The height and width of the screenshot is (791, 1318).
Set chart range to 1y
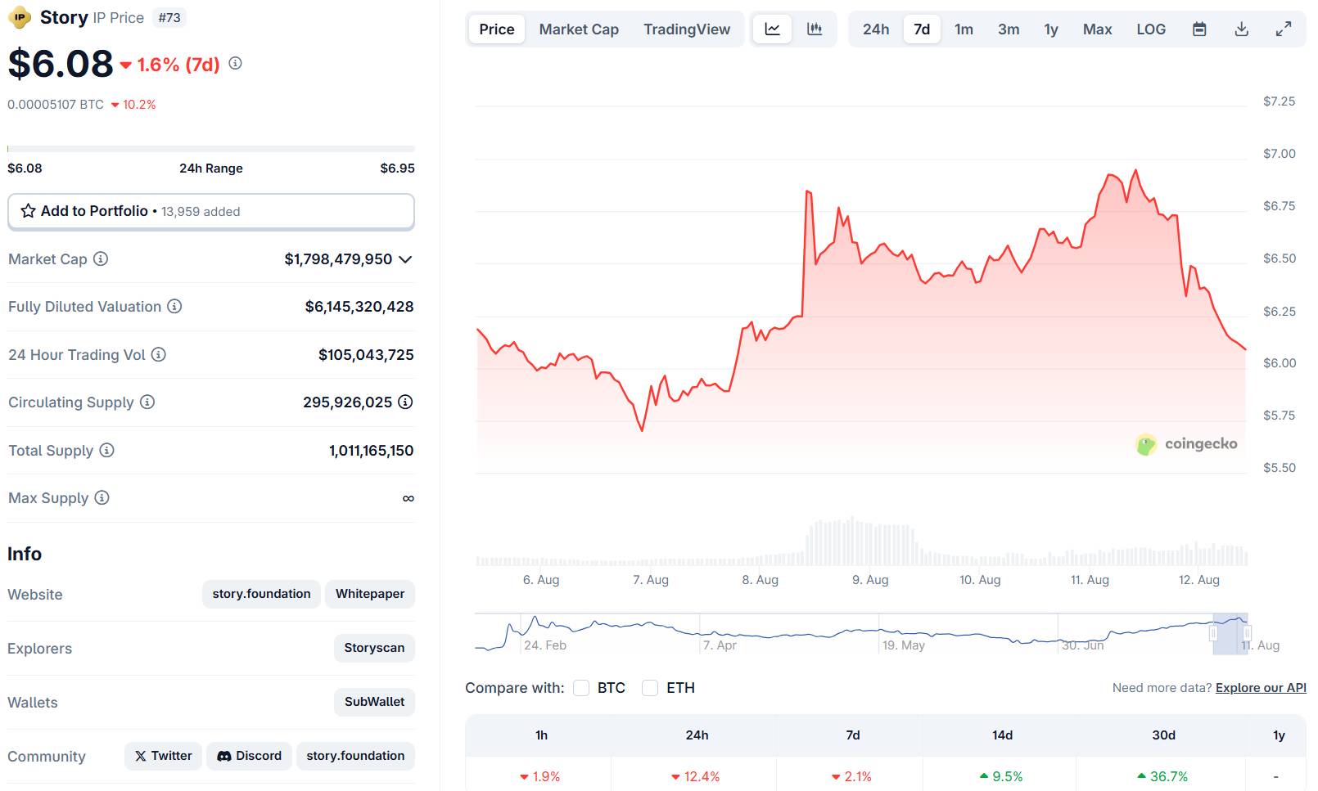point(1051,29)
